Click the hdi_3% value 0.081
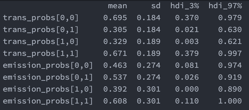Image resolution: width=249 pixels, height=110 pixels. [x=187, y=65]
